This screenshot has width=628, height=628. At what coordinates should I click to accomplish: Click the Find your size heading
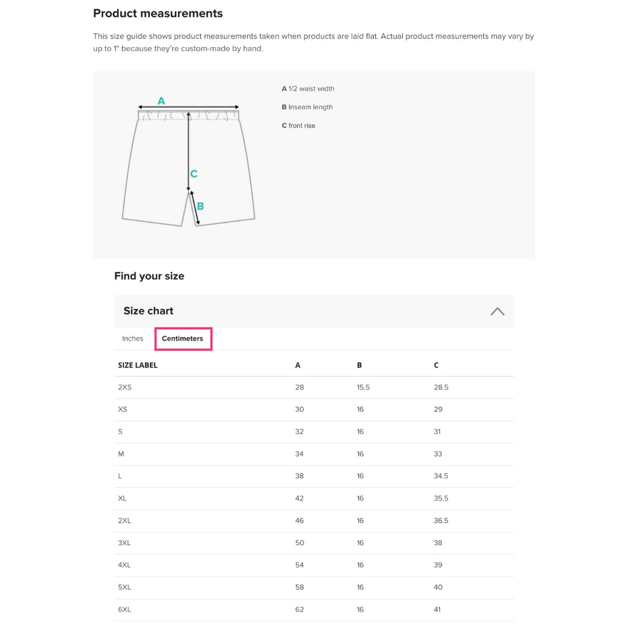(149, 276)
